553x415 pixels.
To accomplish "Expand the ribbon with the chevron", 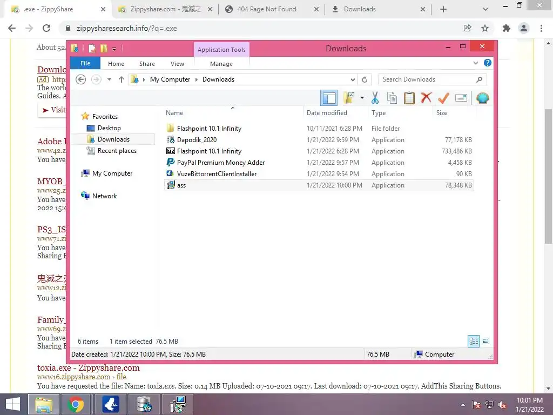I will point(475,63).
